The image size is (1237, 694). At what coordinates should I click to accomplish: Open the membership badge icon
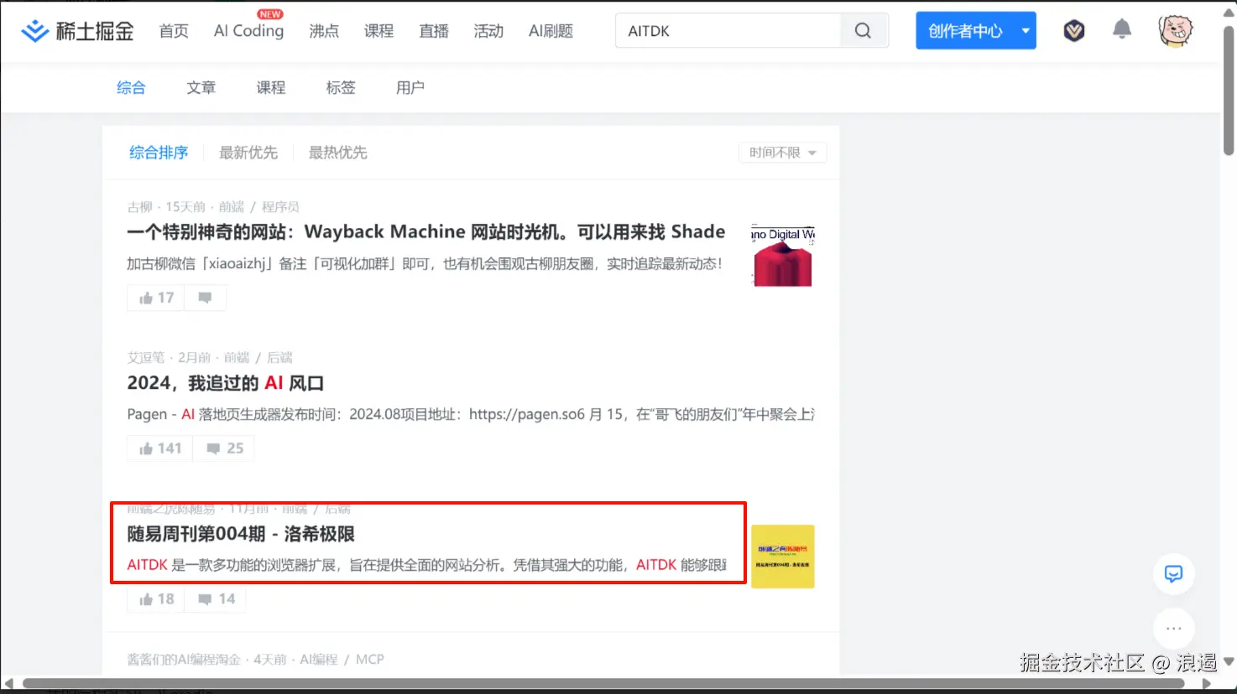pos(1074,31)
